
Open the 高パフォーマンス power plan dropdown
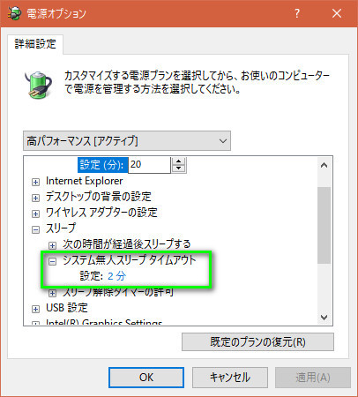127,141
